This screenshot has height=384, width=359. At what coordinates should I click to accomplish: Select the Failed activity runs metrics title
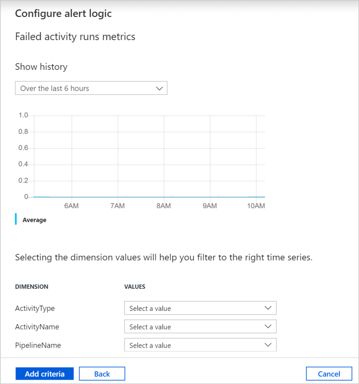[x=75, y=36]
